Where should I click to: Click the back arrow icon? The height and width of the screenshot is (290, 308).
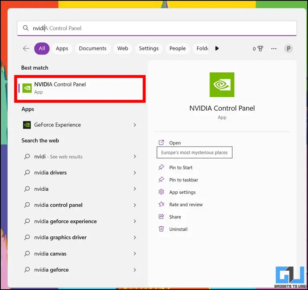pyautogui.click(x=26, y=48)
